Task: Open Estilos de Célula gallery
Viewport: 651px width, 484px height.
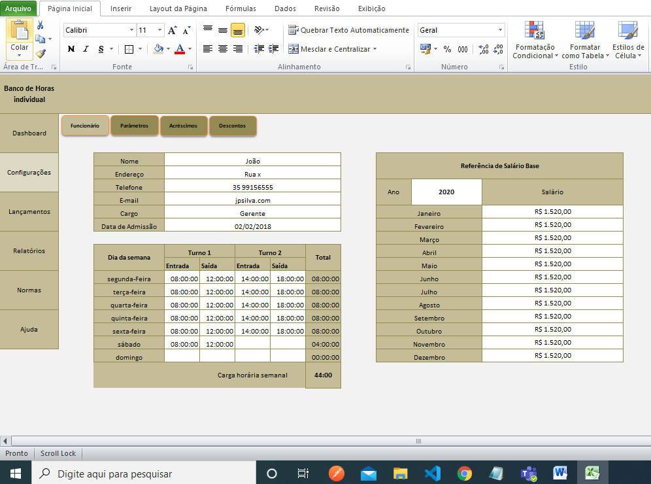Action: click(x=627, y=40)
